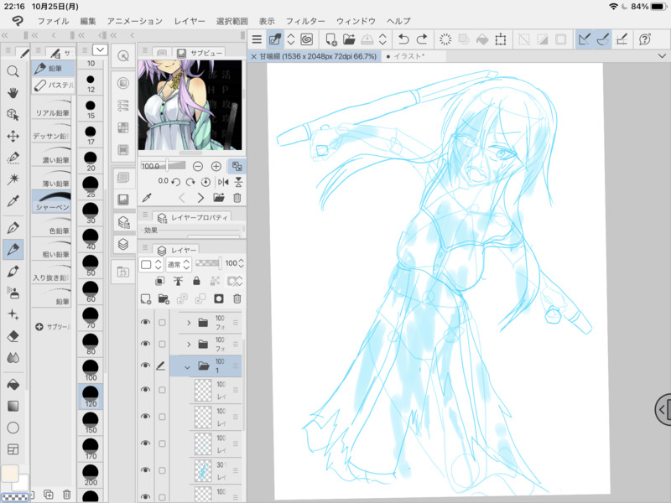
Task: Select the Eraser tool in the toolbar
Action: [13, 335]
